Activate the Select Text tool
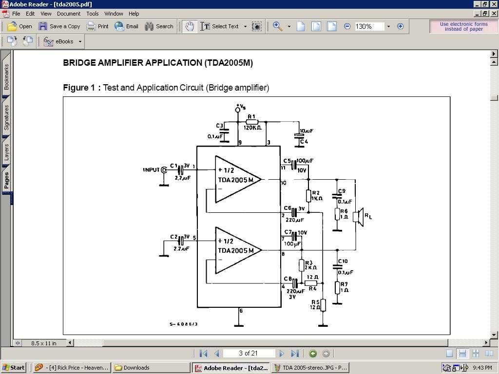The image size is (499, 374). pyautogui.click(x=220, y=26)
